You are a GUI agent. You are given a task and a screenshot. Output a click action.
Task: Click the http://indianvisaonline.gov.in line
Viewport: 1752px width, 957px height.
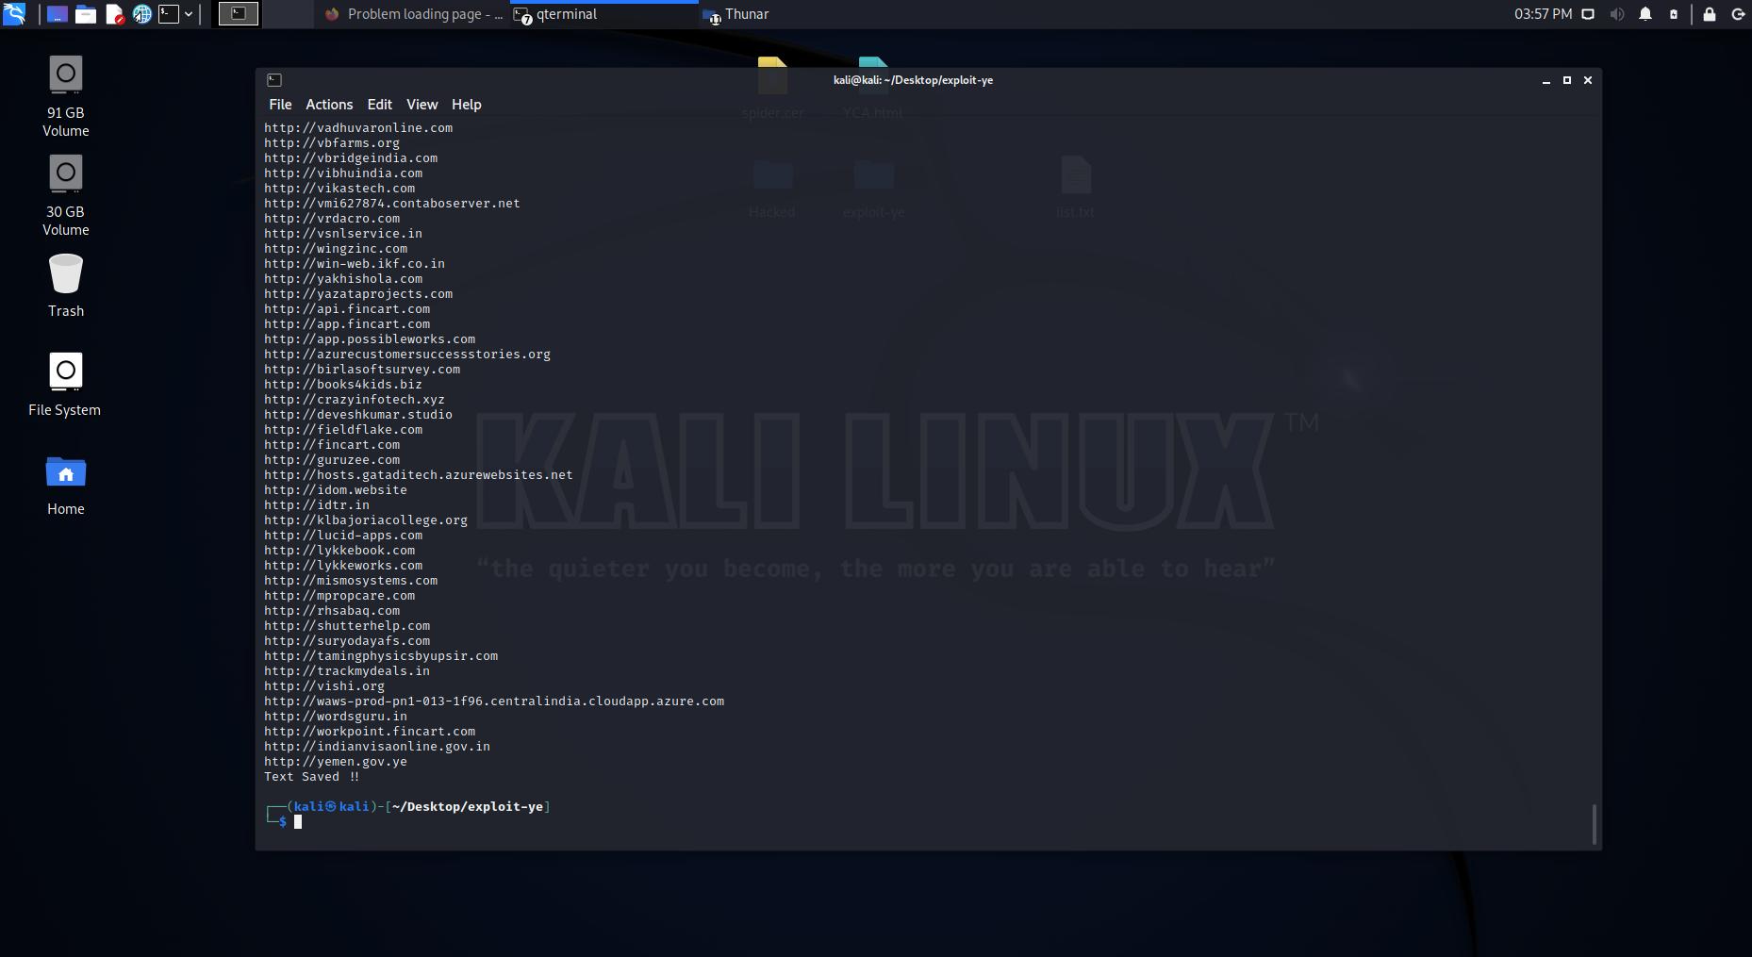(377, 747)
